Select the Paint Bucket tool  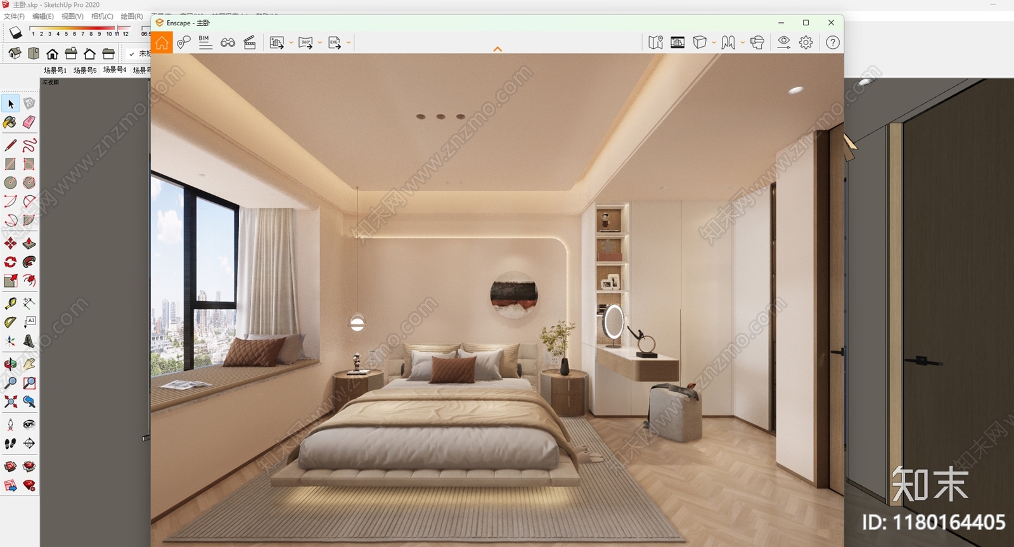click(10, 122)
